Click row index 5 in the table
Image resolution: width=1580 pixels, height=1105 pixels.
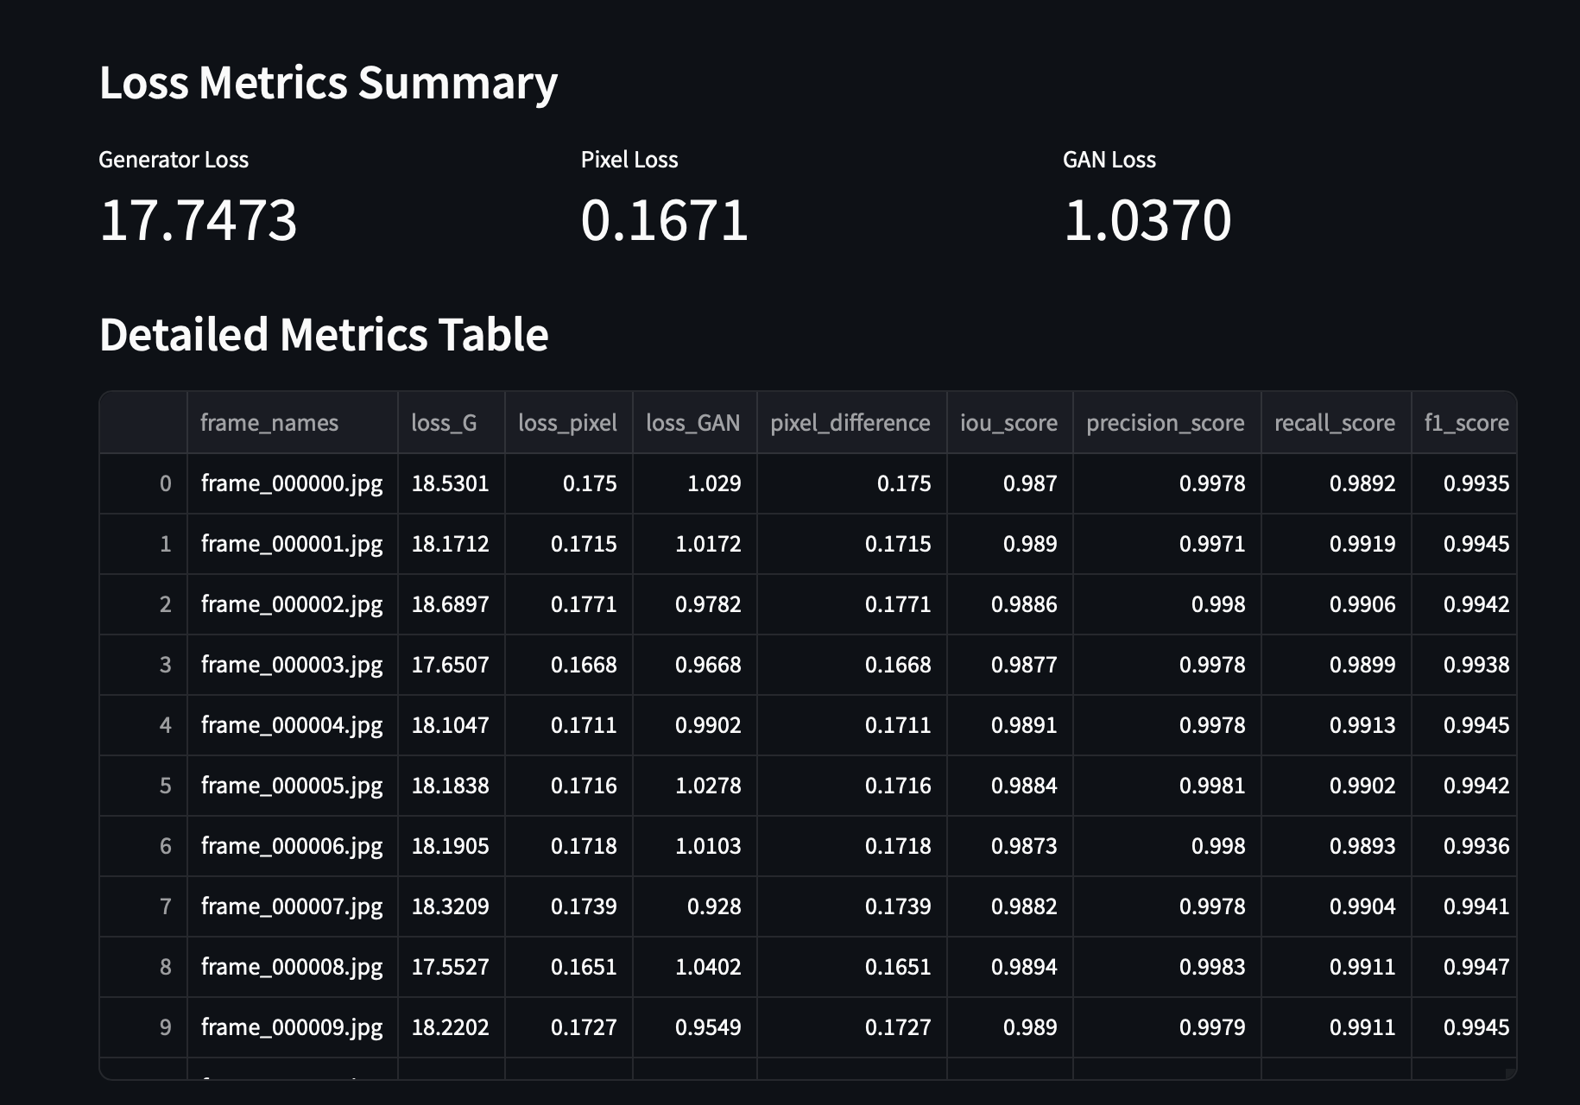(x=165, y=786)
